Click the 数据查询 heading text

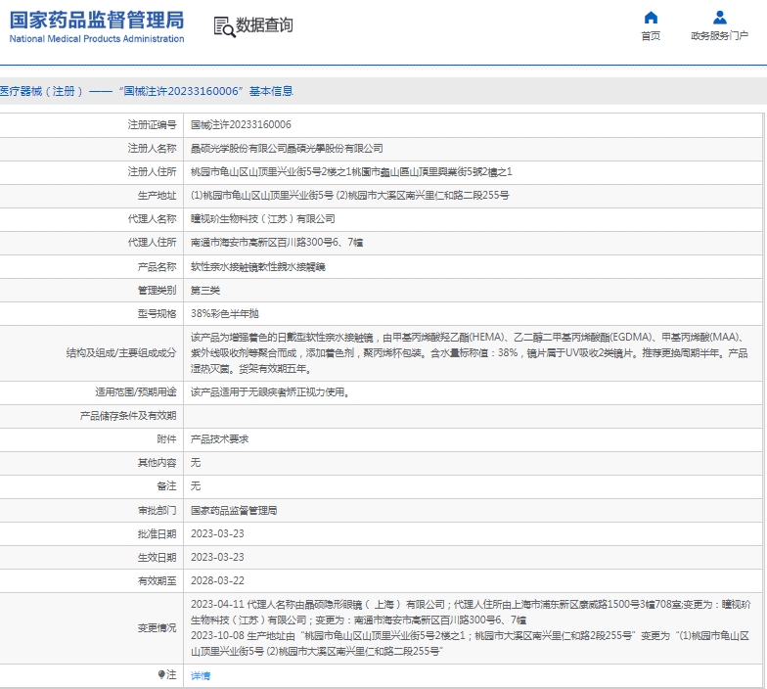[x=264, y=25]
